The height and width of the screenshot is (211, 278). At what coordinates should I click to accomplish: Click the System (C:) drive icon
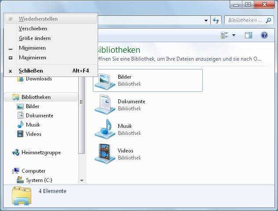click(20, 180)
